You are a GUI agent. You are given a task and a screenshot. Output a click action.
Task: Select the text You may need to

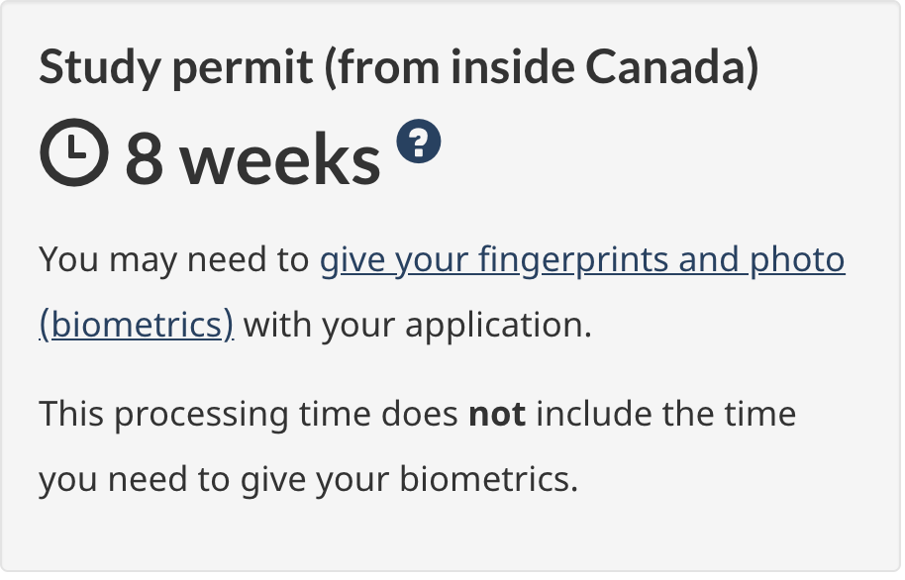click(x=174, y=260)
